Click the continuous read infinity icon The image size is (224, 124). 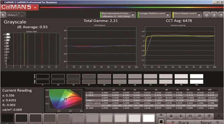coord(199,116)
